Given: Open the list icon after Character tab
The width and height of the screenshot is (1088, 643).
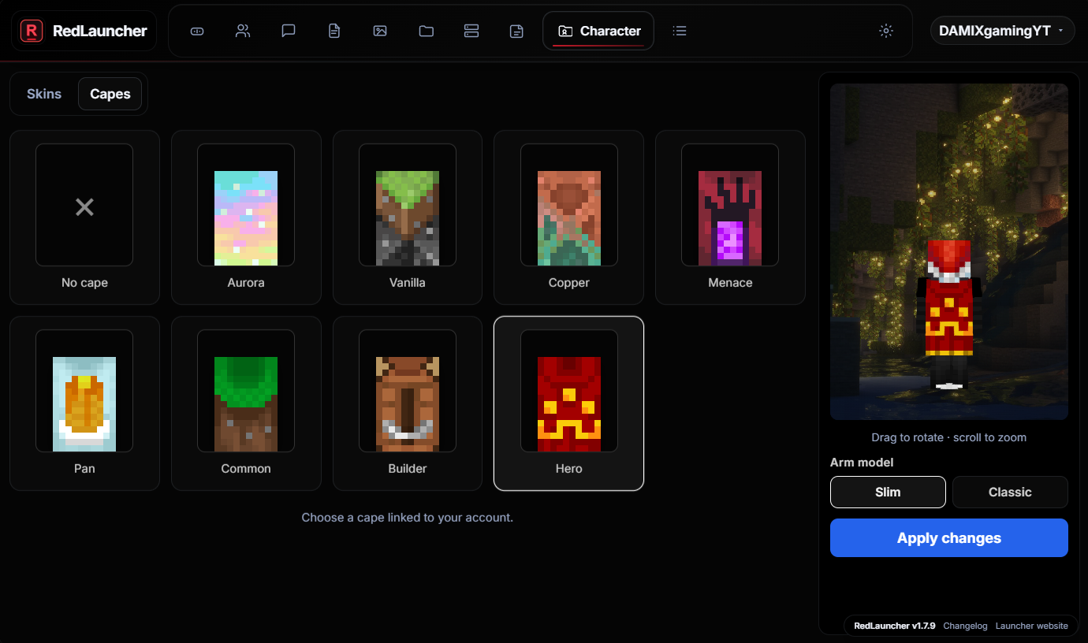Looking at the screenshot, I should pos(680,31).
